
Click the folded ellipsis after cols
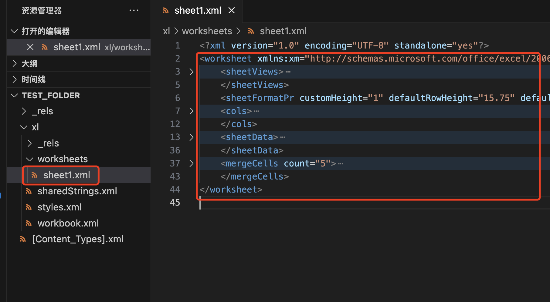tap(256, 111)
